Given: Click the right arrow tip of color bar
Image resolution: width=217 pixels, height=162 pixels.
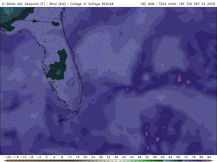Looking at the screenshot, I should coord(212,161).
